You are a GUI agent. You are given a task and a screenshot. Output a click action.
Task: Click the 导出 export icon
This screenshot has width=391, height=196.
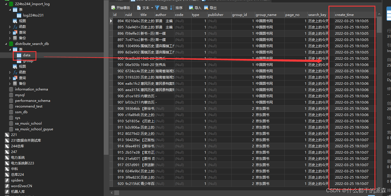(x=206, y=8)
